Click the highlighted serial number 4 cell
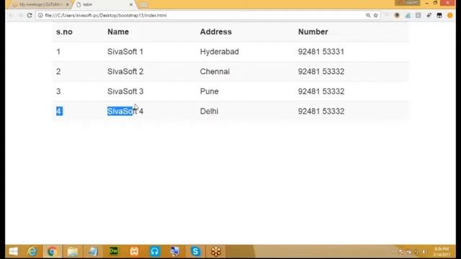This screenshot has width=461, height=259. (x=59, y=112)
